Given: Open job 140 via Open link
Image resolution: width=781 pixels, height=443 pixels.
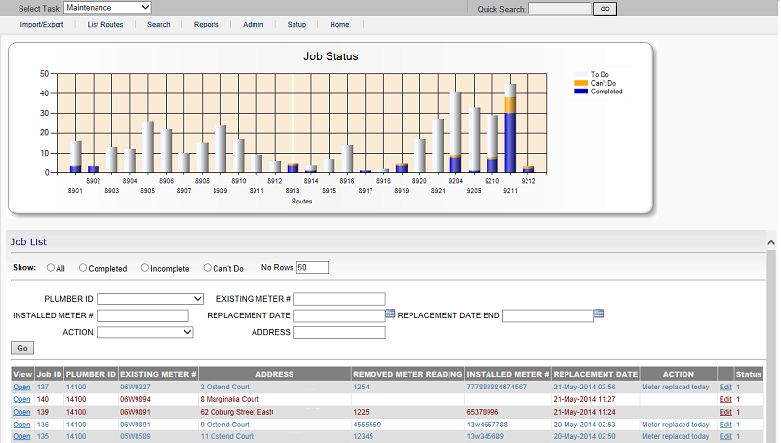Looking at the screenshot, I should [21, 399].
